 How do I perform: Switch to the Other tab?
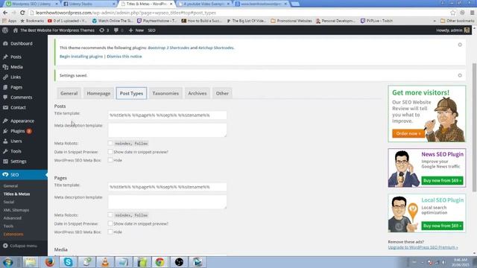coord(222,93)
